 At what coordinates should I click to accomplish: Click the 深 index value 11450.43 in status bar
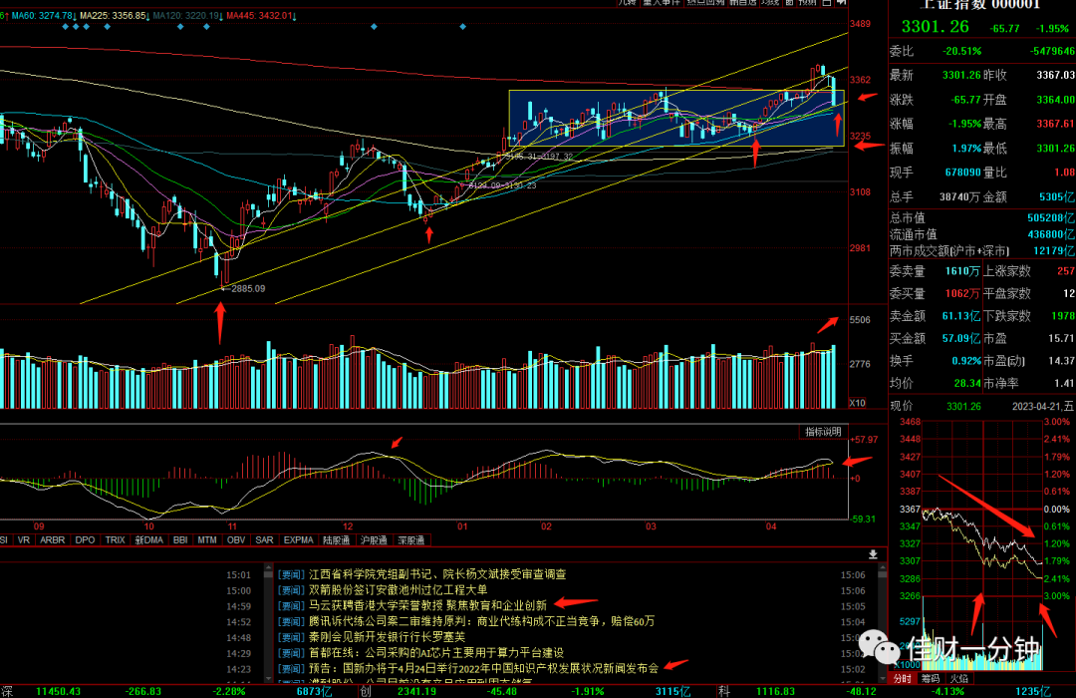59,691
